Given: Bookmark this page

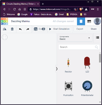Looking at the screenshot, I should click(25, 9).
